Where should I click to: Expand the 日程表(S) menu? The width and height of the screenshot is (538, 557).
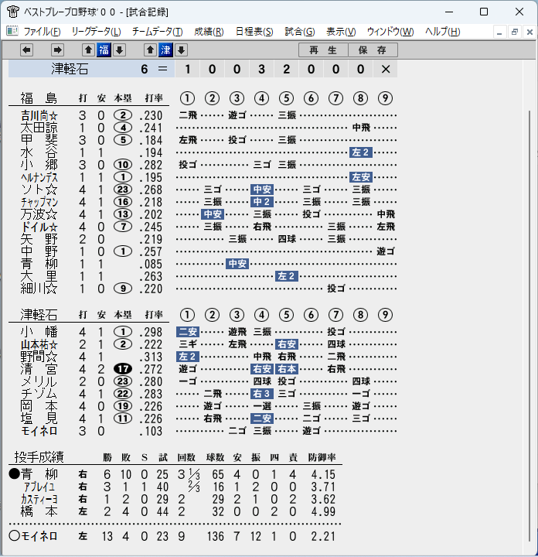click(x=254, y=32)
